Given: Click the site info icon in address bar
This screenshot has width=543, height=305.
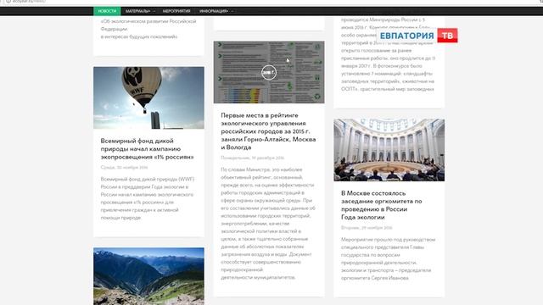Looking at the screenshot, I should tap(8, 2).
